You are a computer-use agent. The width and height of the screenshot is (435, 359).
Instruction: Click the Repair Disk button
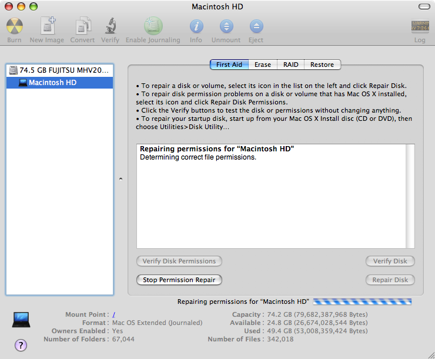tap(390, 280)
